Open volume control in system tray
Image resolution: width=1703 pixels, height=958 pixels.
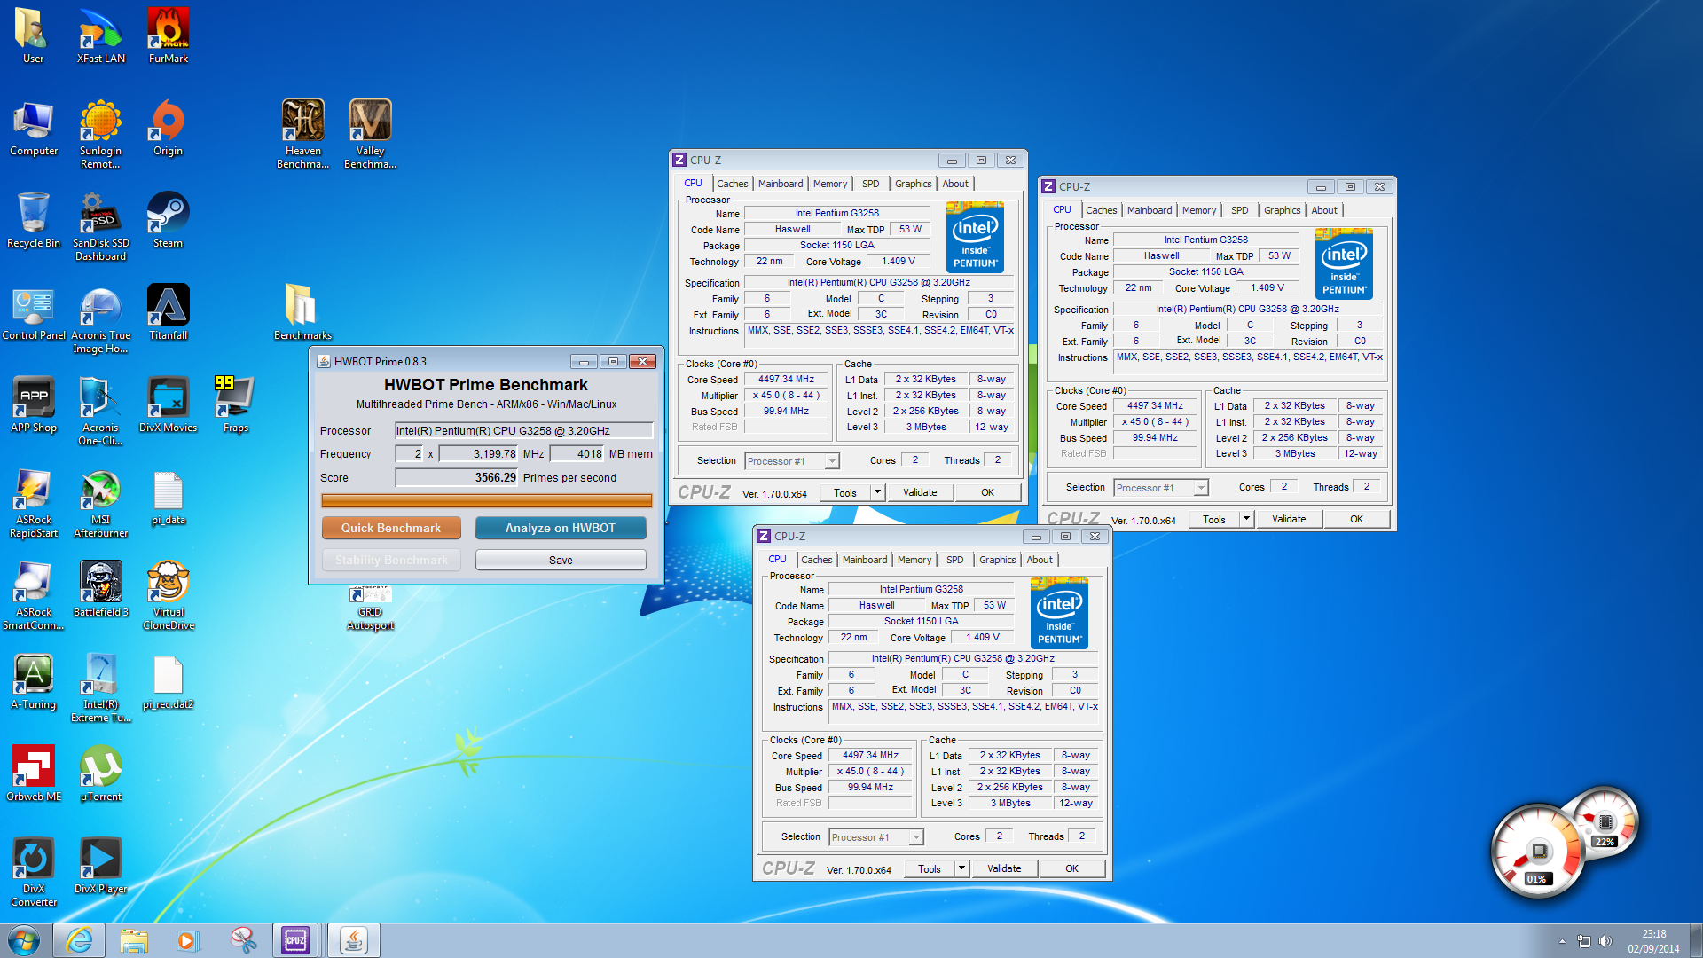(x=1605, y=941)
